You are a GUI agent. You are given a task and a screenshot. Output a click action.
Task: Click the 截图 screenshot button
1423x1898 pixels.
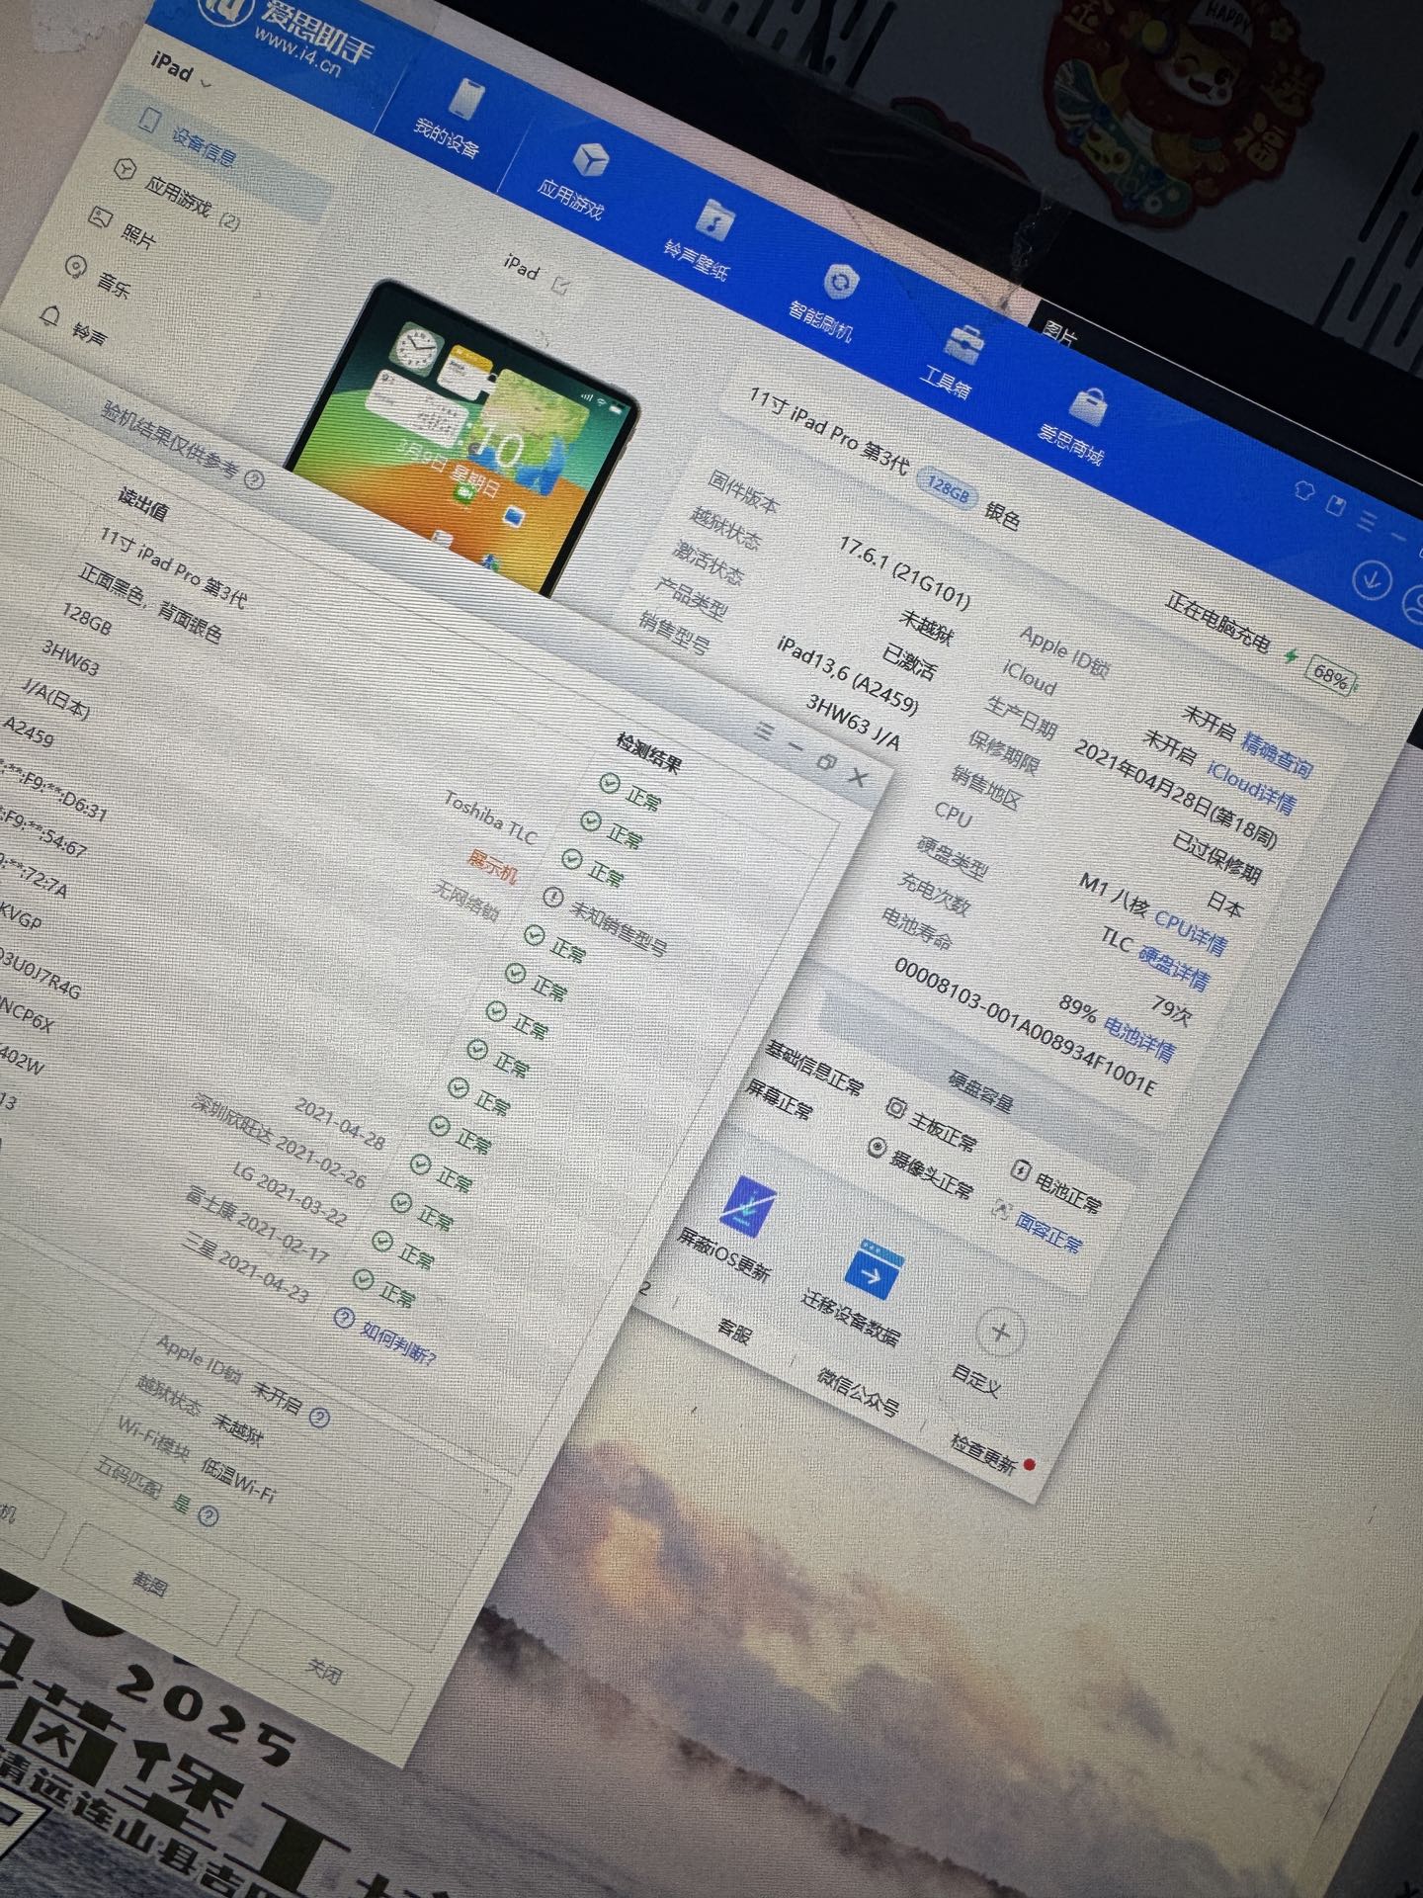150,1586
